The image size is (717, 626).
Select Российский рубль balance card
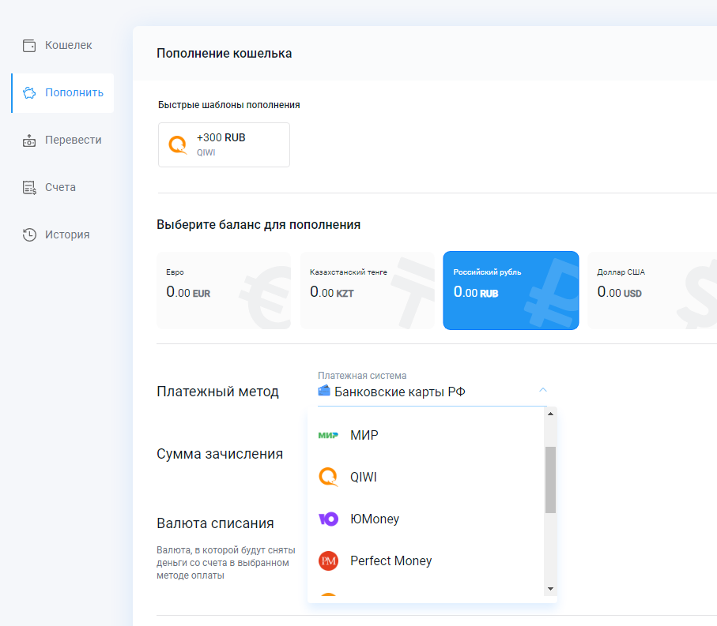tap(511, 291)
